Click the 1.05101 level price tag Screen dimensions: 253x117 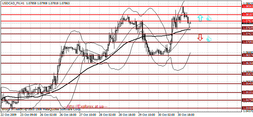pos(248,93)
